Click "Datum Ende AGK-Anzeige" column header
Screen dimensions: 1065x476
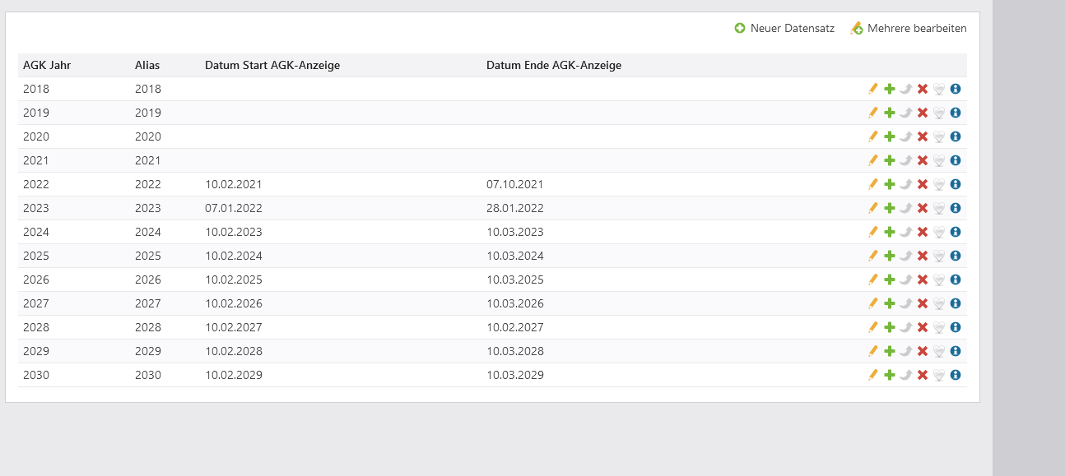(554, 65)
